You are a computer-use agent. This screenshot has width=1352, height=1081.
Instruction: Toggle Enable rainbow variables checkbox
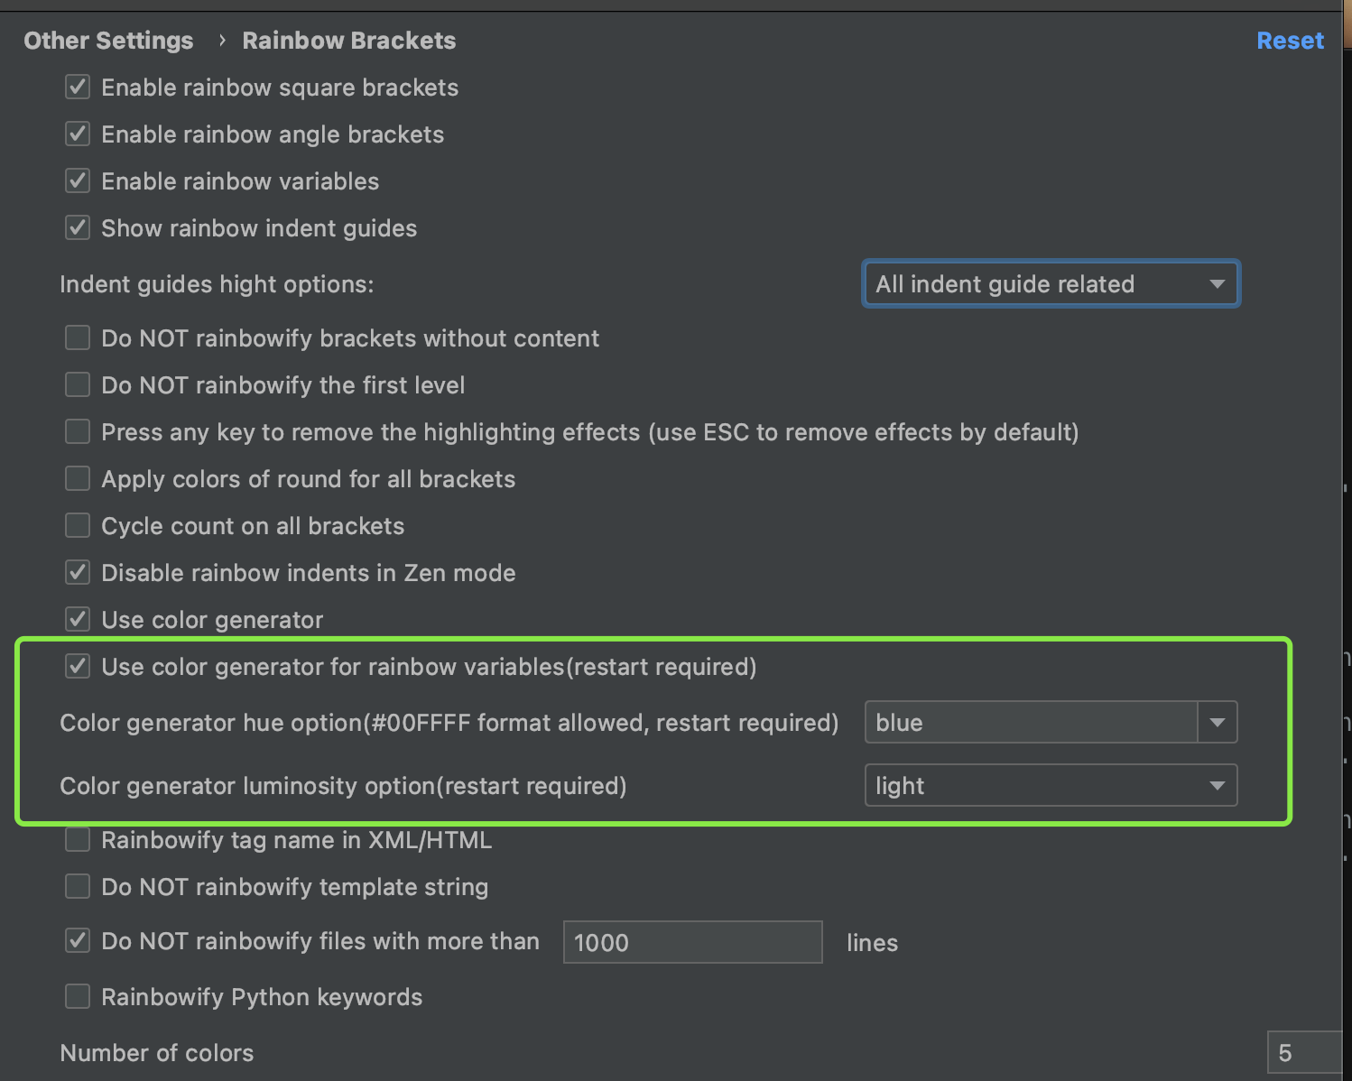pyautogui.click(x=78, y=181)
